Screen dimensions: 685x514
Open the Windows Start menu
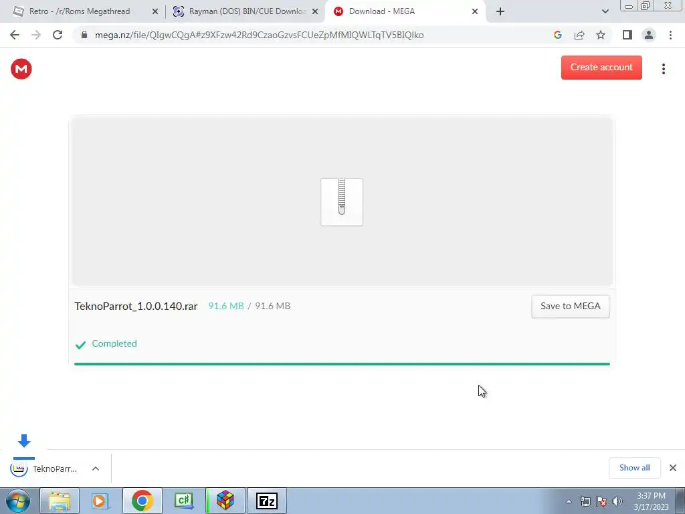pyautogui.click(x=17, y=501)
